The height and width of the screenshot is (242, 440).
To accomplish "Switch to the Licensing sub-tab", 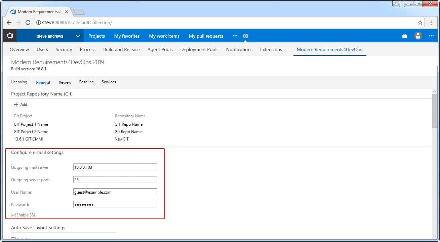I will pyautogui.click(x=19, y=82).
